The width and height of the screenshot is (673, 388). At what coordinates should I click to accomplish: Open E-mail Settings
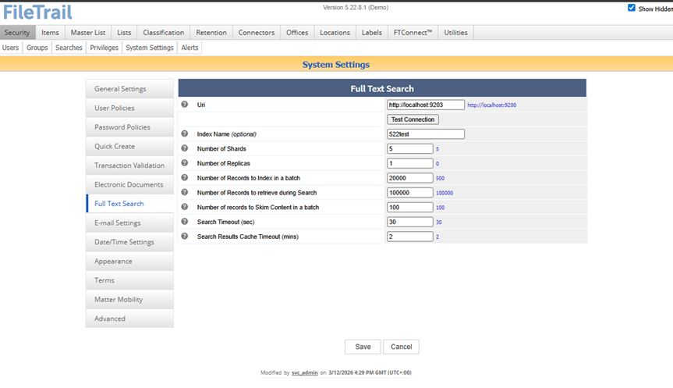129,222
